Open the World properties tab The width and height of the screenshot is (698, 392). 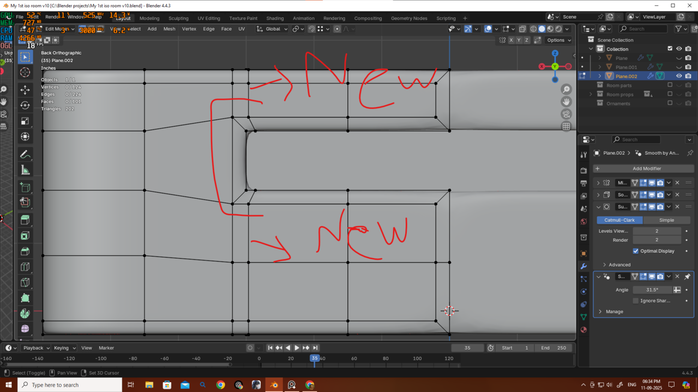583,222
